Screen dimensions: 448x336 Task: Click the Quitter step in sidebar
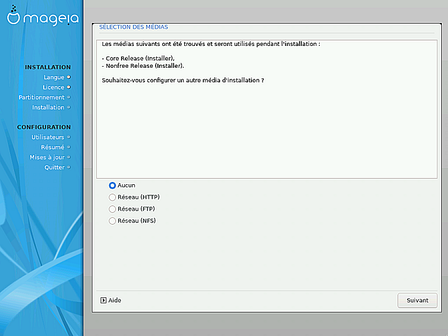(54, 167)
